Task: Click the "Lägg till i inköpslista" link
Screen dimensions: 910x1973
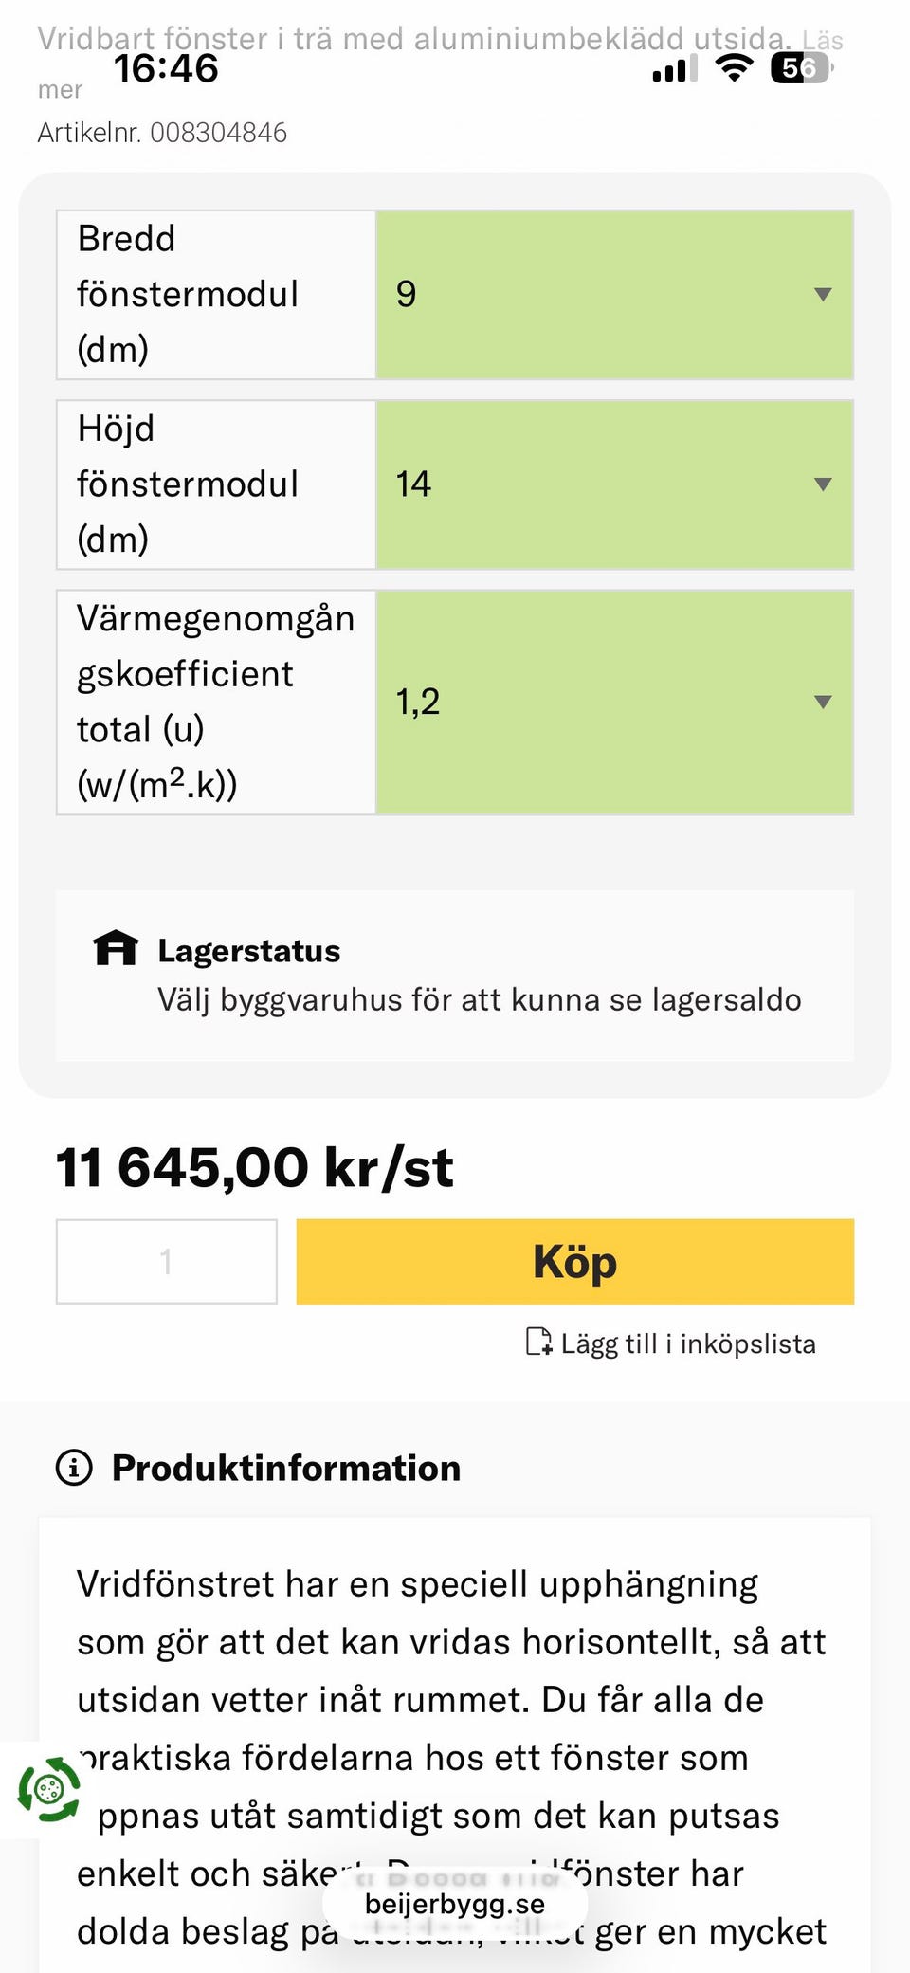Action: click(x=687, y=1343)
